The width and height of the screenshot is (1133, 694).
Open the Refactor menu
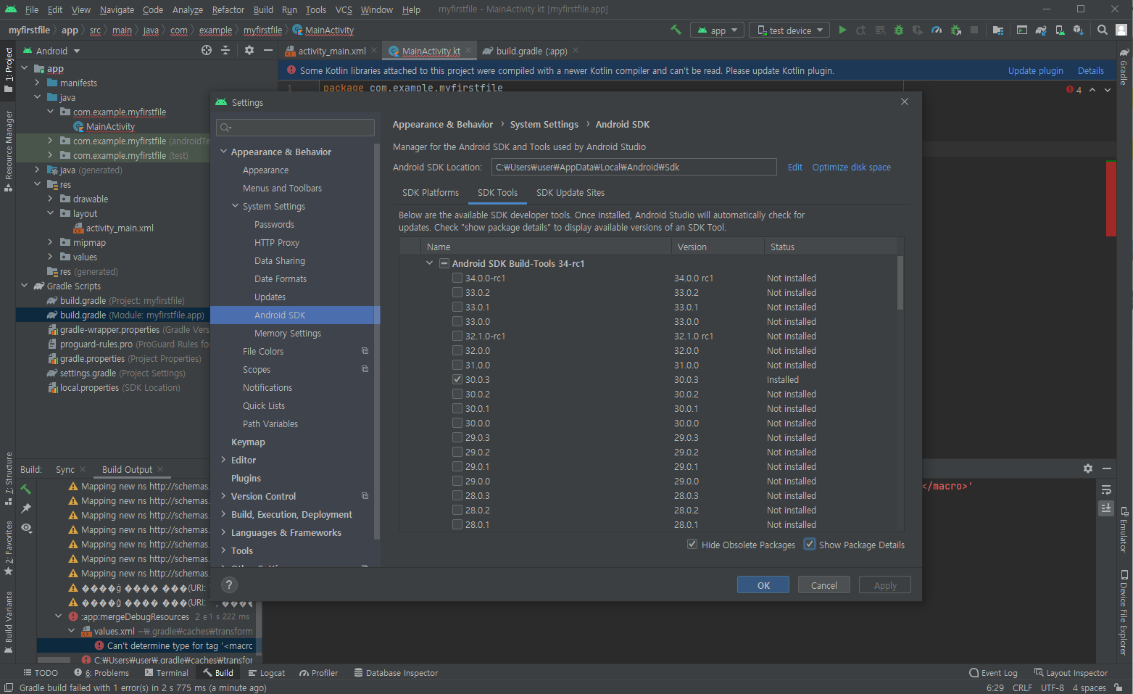tap(228, 9)
